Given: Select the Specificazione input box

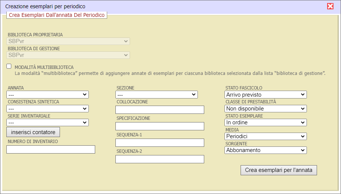Looking at the screenshot, I should (160, 126).
